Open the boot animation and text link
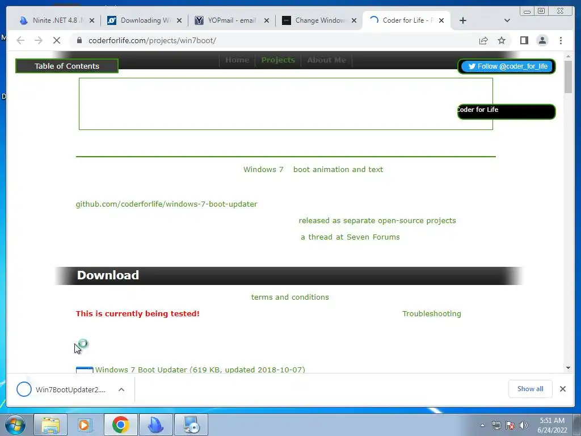The width and height of the screenshot is (581, 436). [338, 169]
